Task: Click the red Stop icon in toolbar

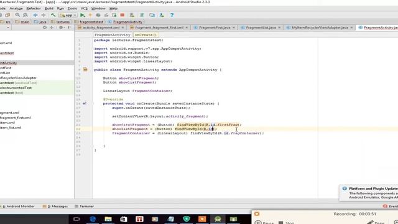Action: [123, 15]
